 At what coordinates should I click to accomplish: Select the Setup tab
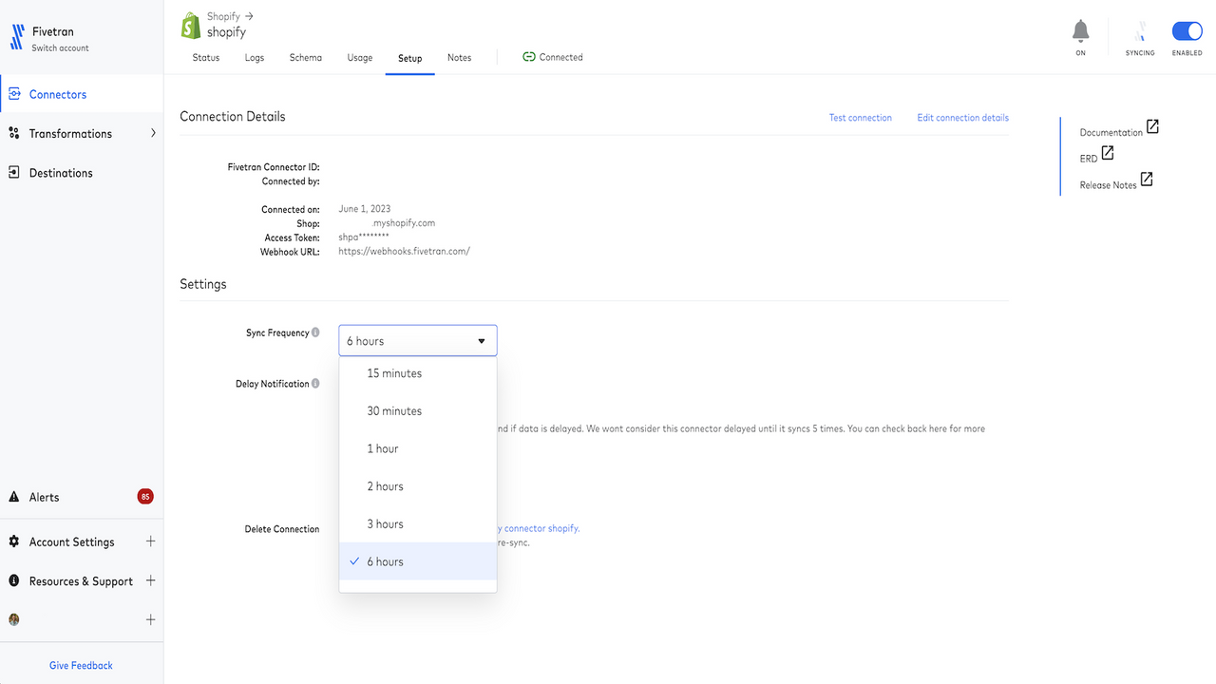[410, 58]
